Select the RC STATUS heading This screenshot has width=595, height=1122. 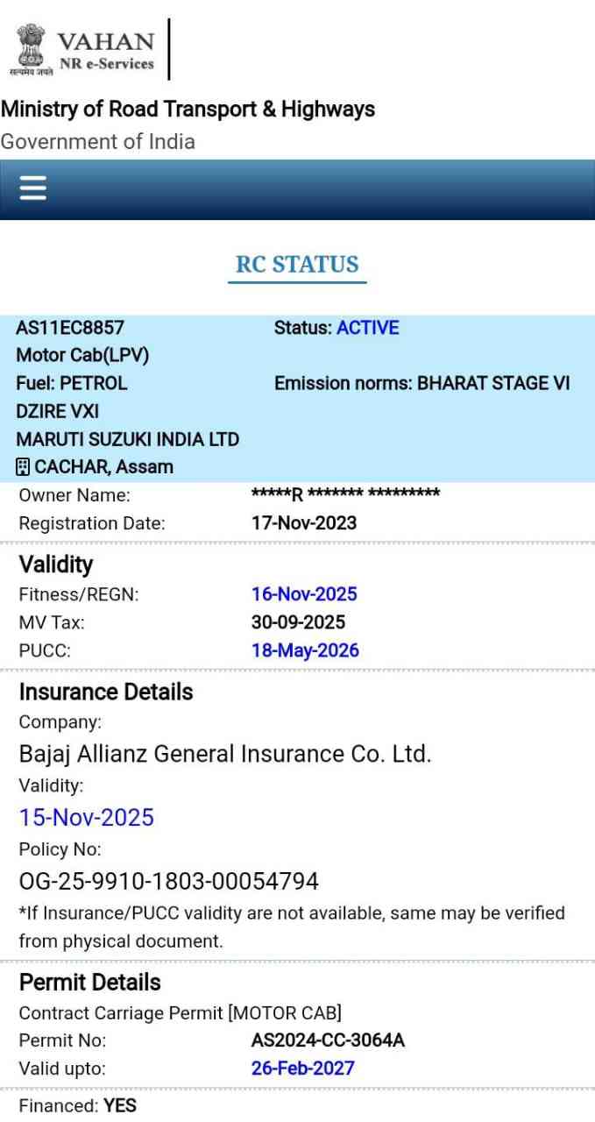(x=297, y=265)
